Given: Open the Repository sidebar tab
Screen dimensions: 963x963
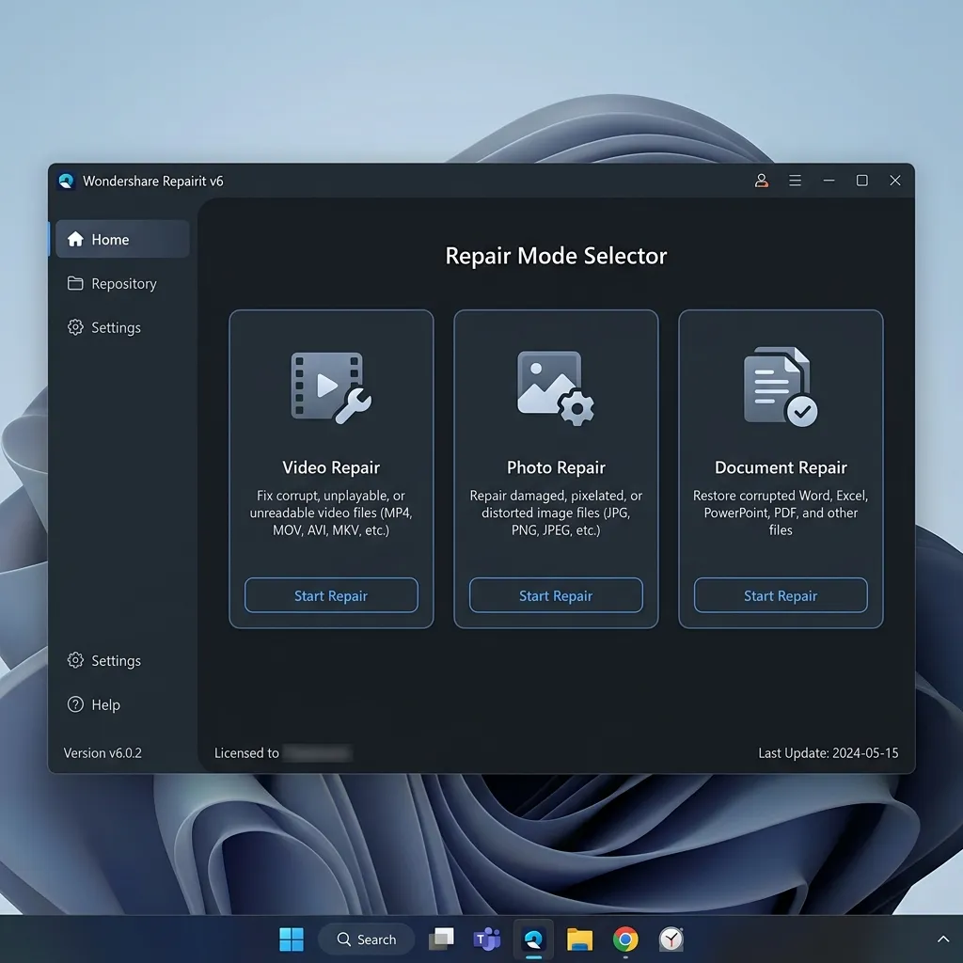Looking at the screenshot, I should 122,283.
